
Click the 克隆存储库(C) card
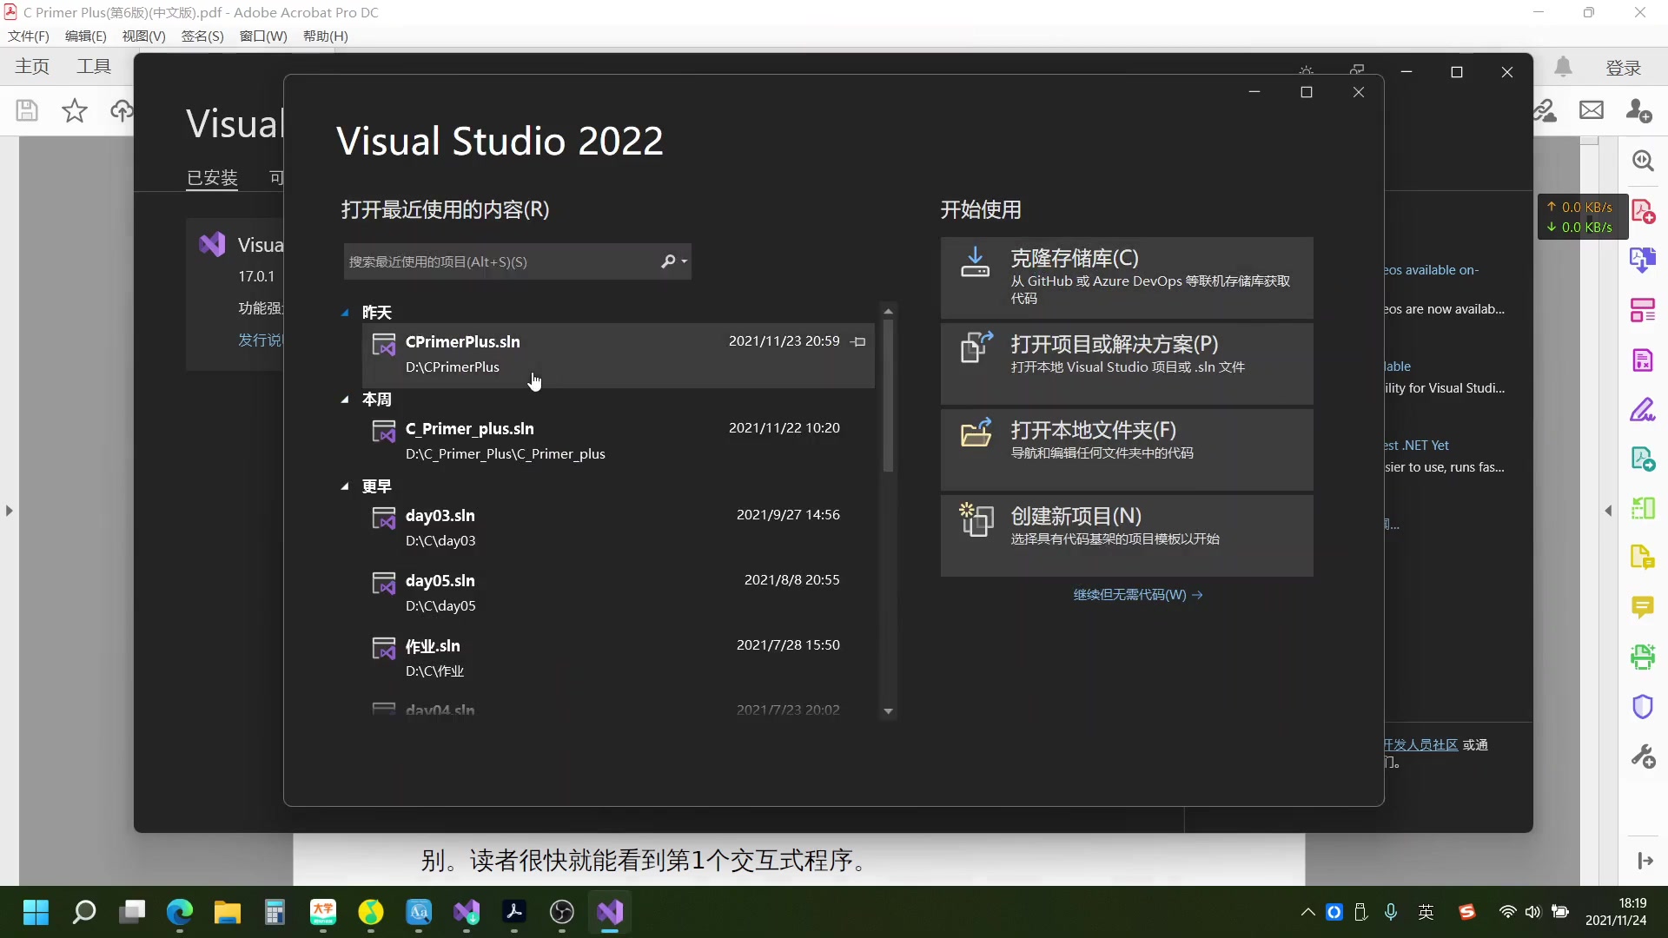[x=1127, y=278]
